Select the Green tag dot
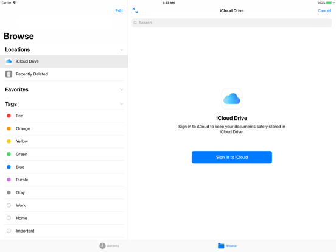Viewport: 336px width, 252px height. 9,154
